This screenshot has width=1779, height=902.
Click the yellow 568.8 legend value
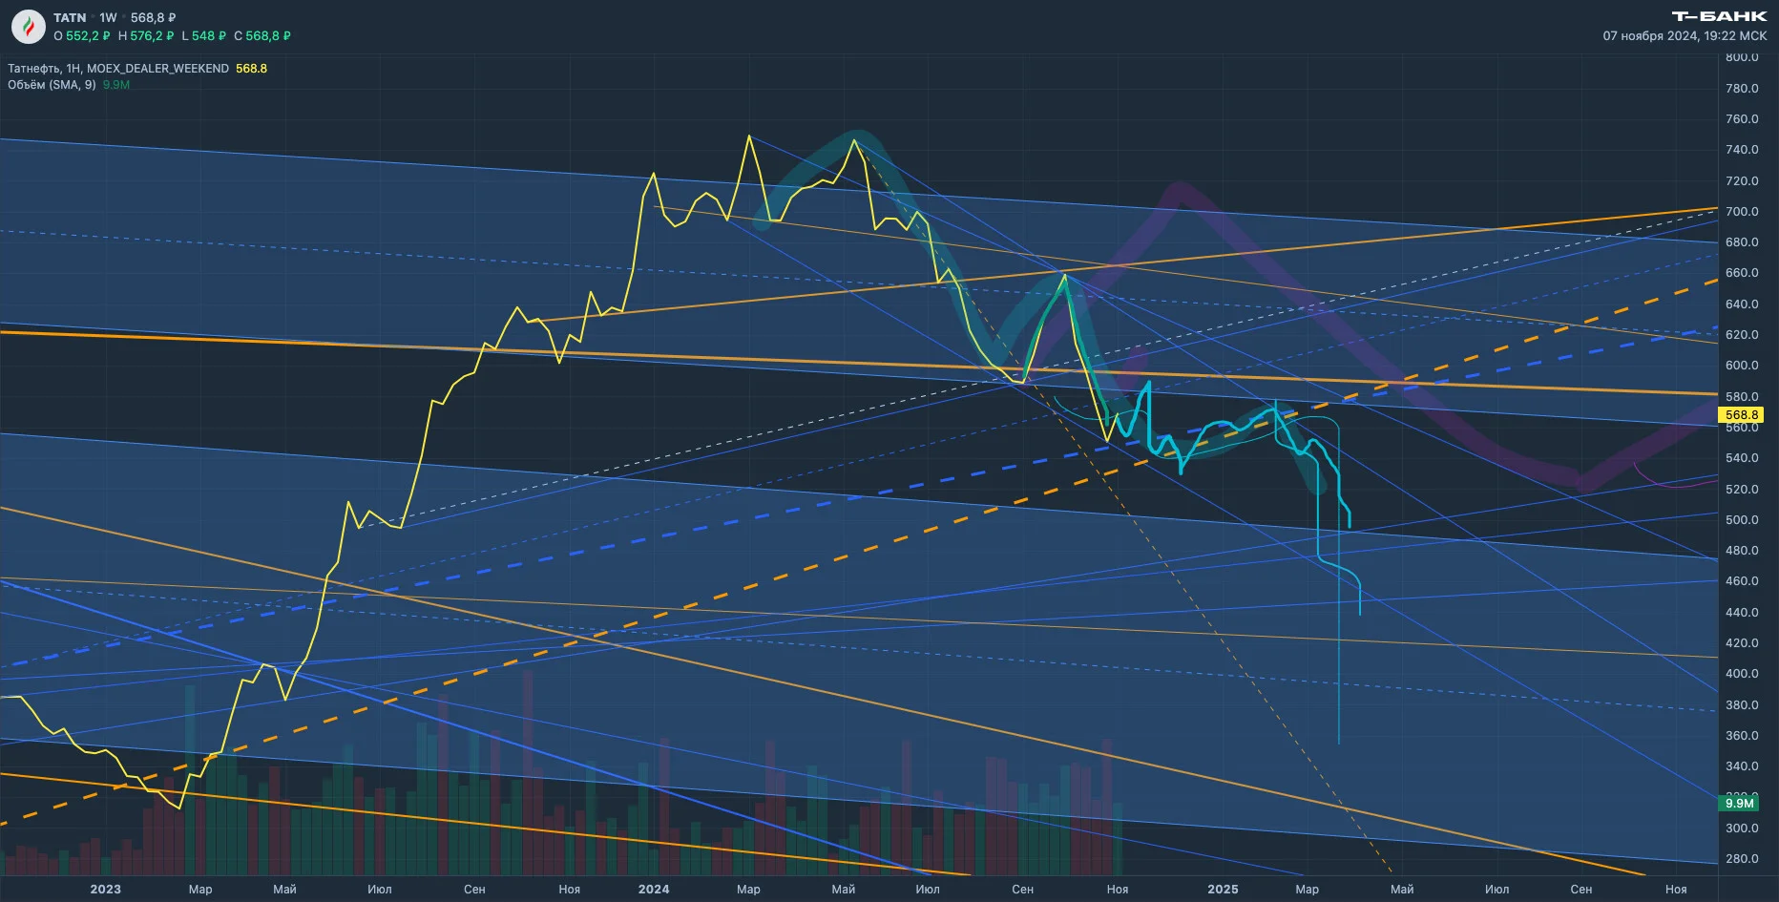[x=251, y=69]
